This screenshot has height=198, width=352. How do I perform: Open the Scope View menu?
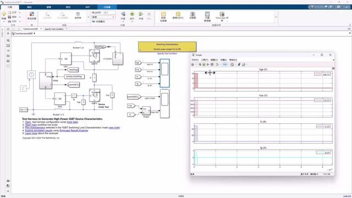click(214, 60)
